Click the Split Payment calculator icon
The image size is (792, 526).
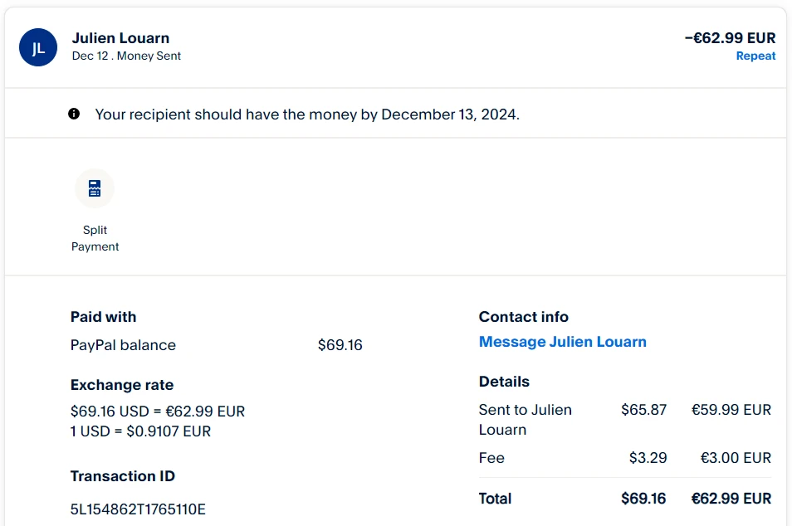[95, 188]
